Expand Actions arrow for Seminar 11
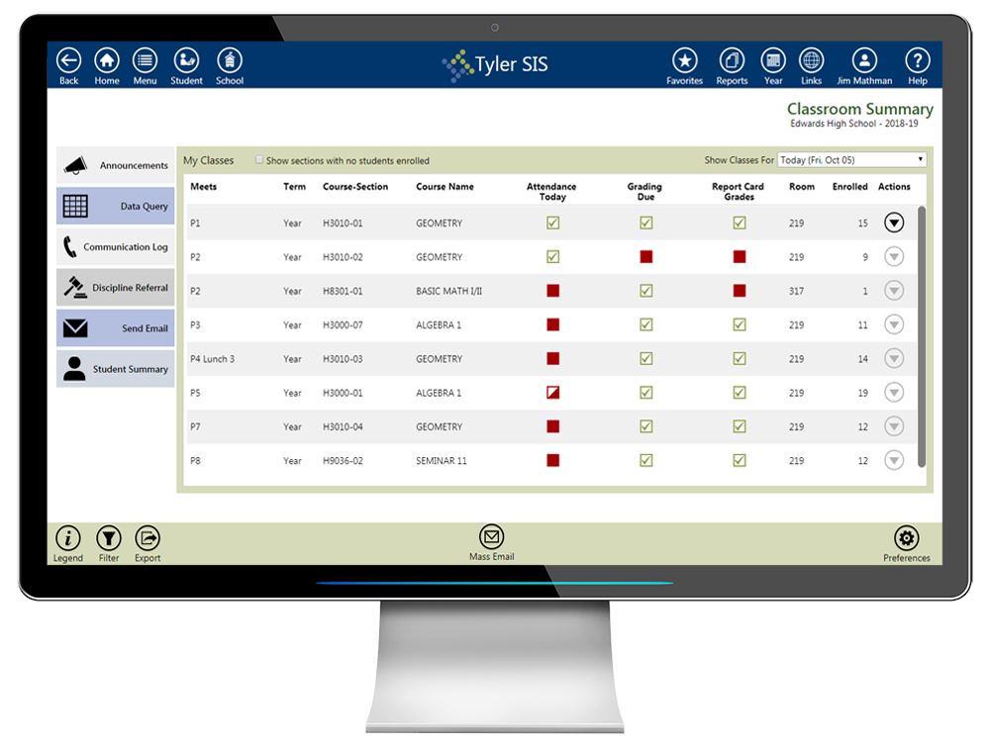Image resolution: width=990 pixels, height=742 pixels. pyautogui.click(x=894, y=461)
